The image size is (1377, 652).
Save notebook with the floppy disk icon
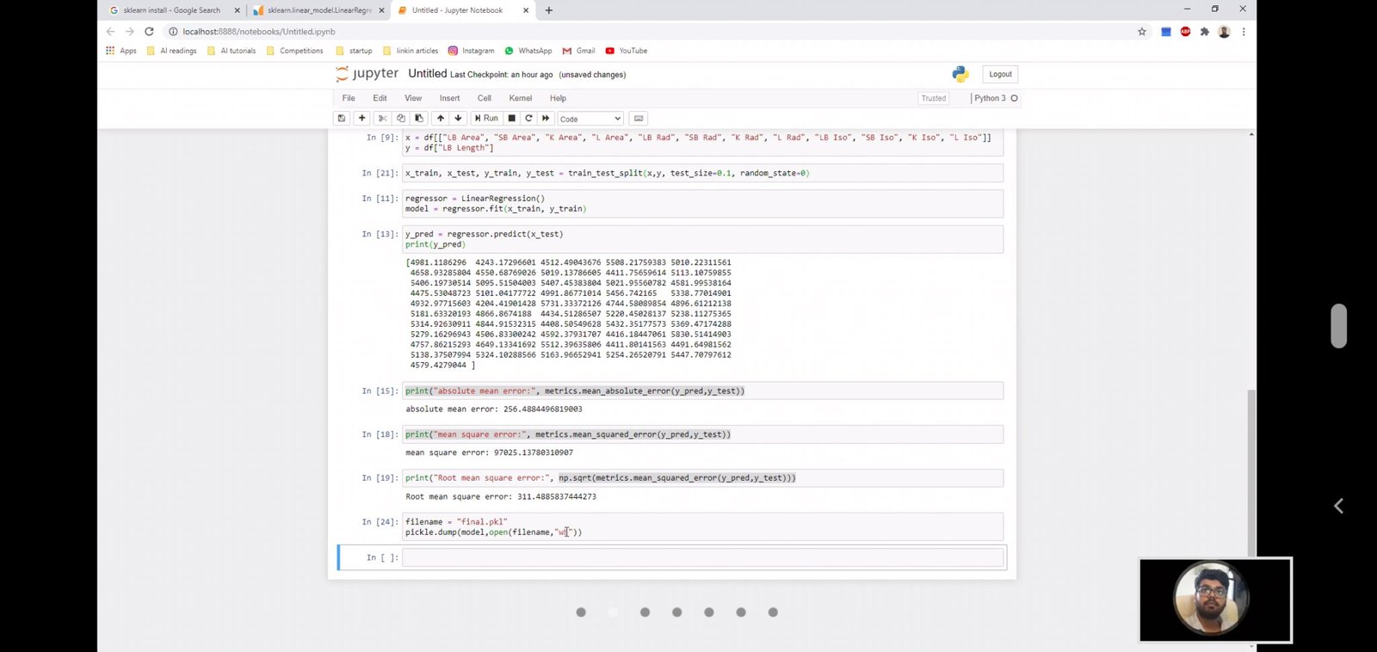pos(342,119)
